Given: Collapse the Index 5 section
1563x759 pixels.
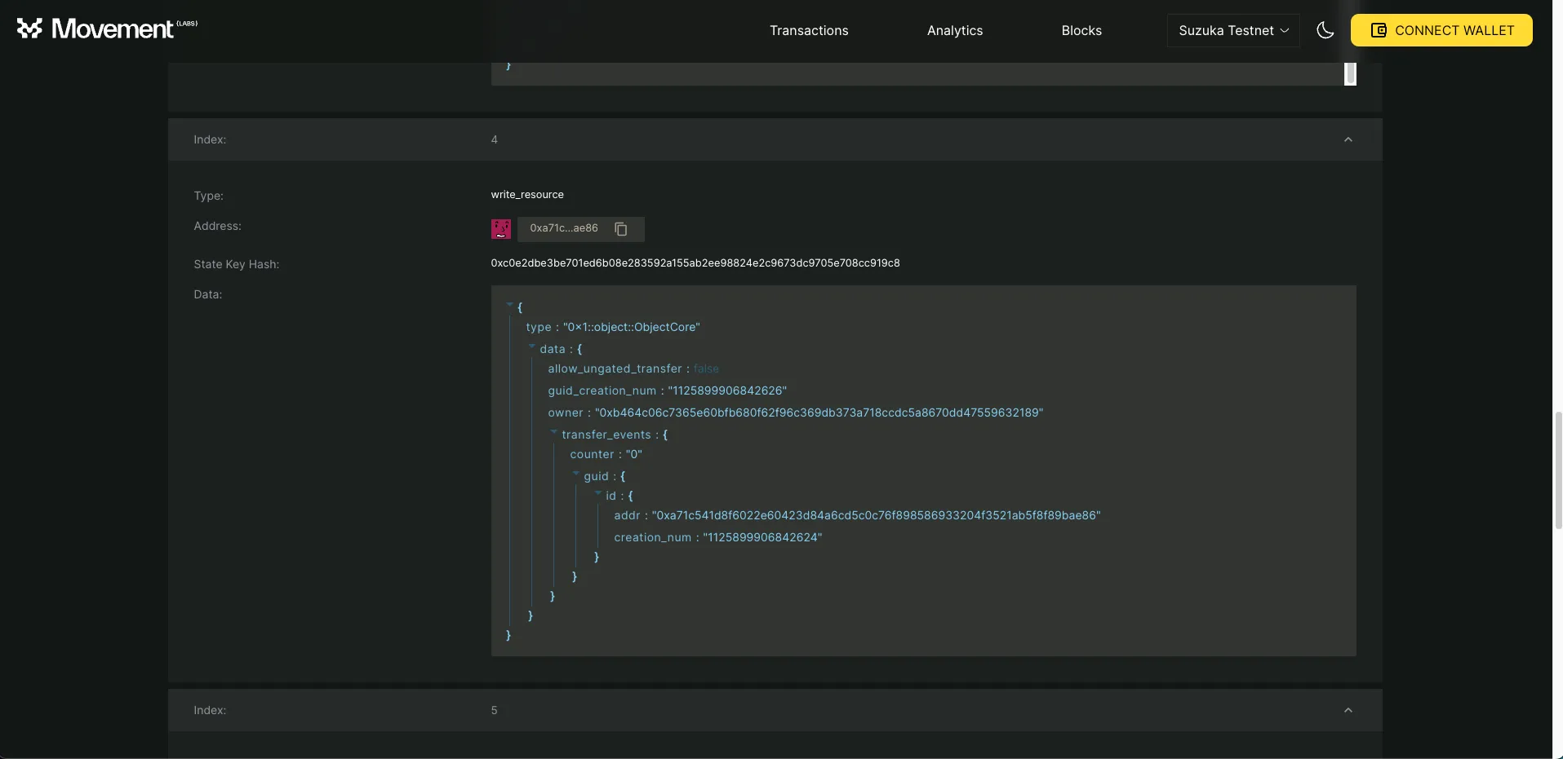Looking at the screenshot, I should [x=1348, y=710].
